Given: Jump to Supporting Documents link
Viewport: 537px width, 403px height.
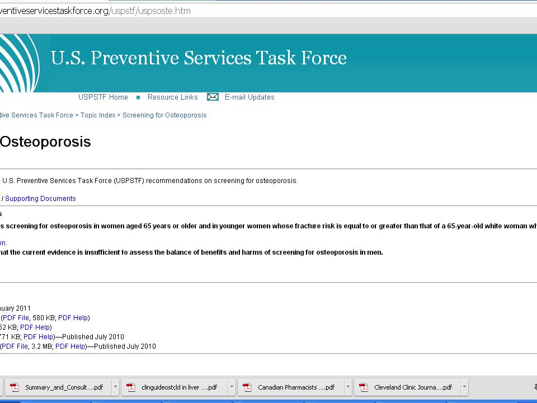Looking at the screenshot, I should tap(40, 198).
